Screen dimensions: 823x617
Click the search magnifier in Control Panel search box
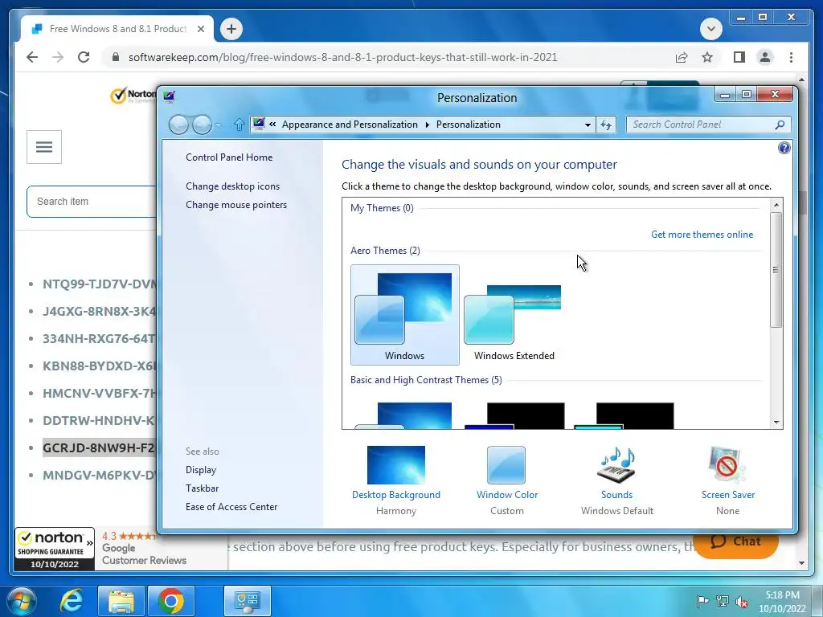click(780, 125)
